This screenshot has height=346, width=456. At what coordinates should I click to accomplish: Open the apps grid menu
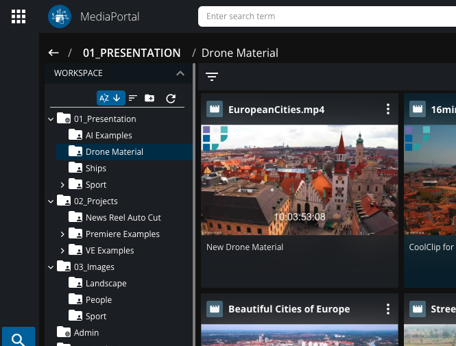point(19,16)
